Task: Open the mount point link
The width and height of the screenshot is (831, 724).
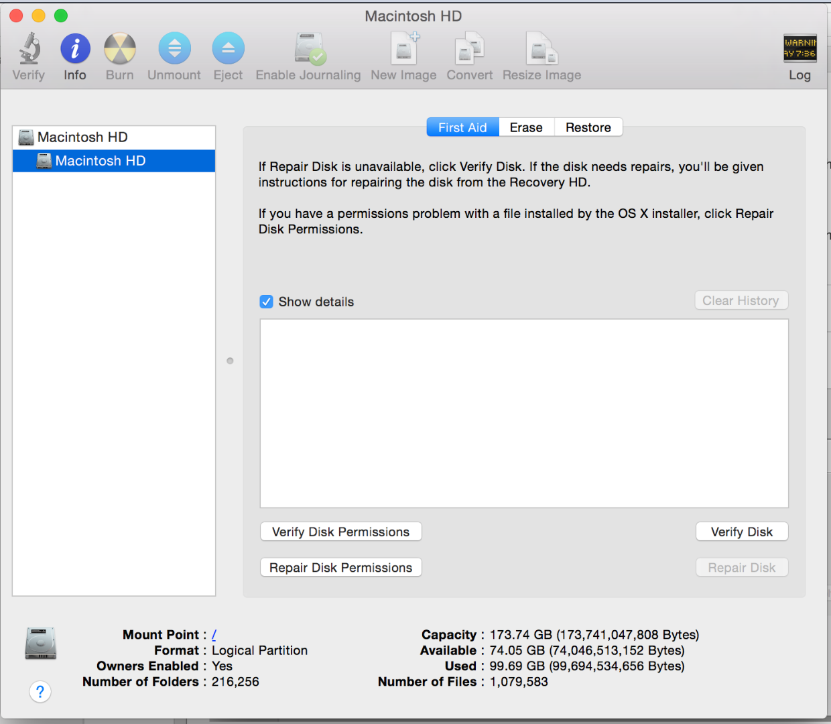Action: pyautogui.click(x=214, y=634)
